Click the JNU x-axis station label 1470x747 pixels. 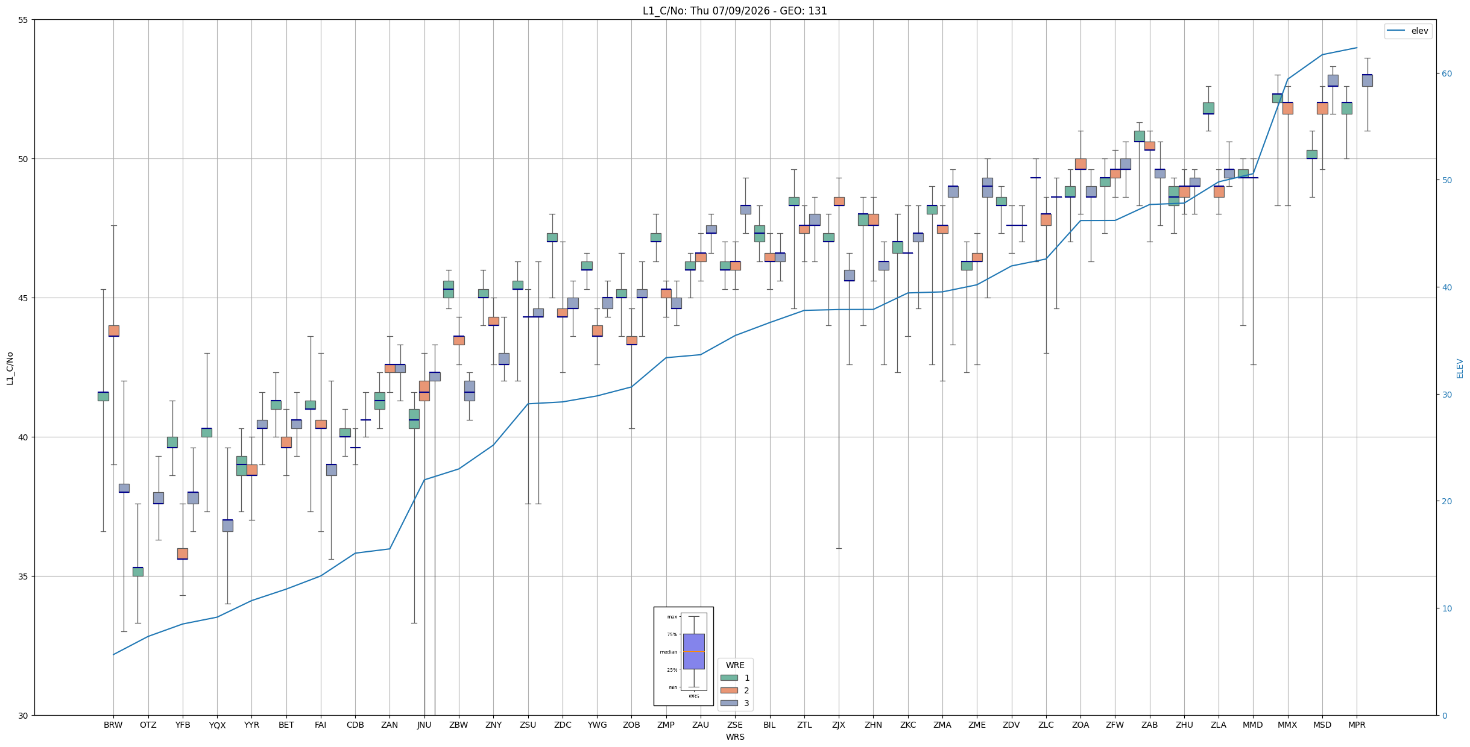[x=424, y=725]
